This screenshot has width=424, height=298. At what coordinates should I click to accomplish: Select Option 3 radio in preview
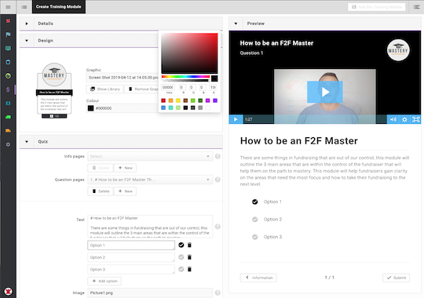[254, 237]
